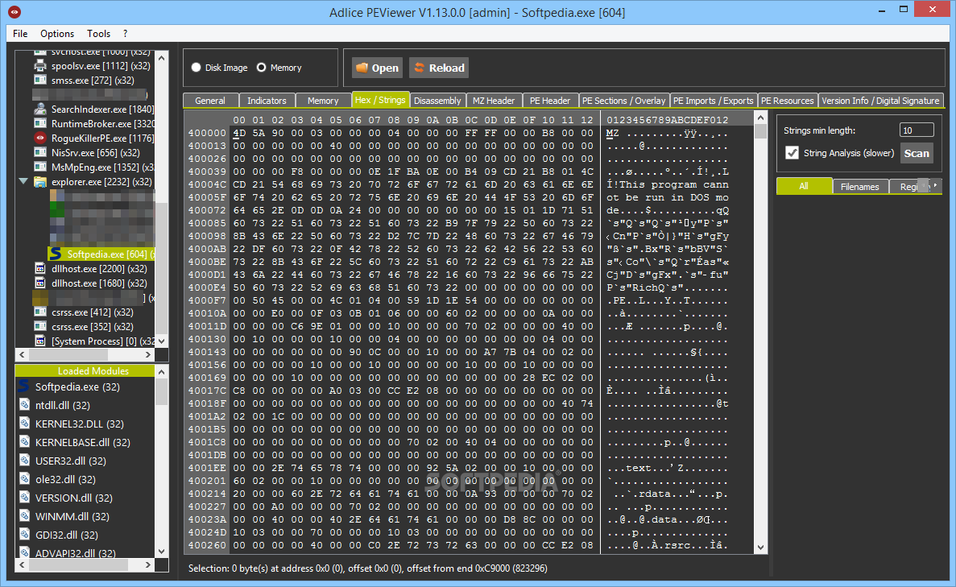Screen dimensions: 956x587
Task: Open the ? help menu
Action: (x=125, y=34)
